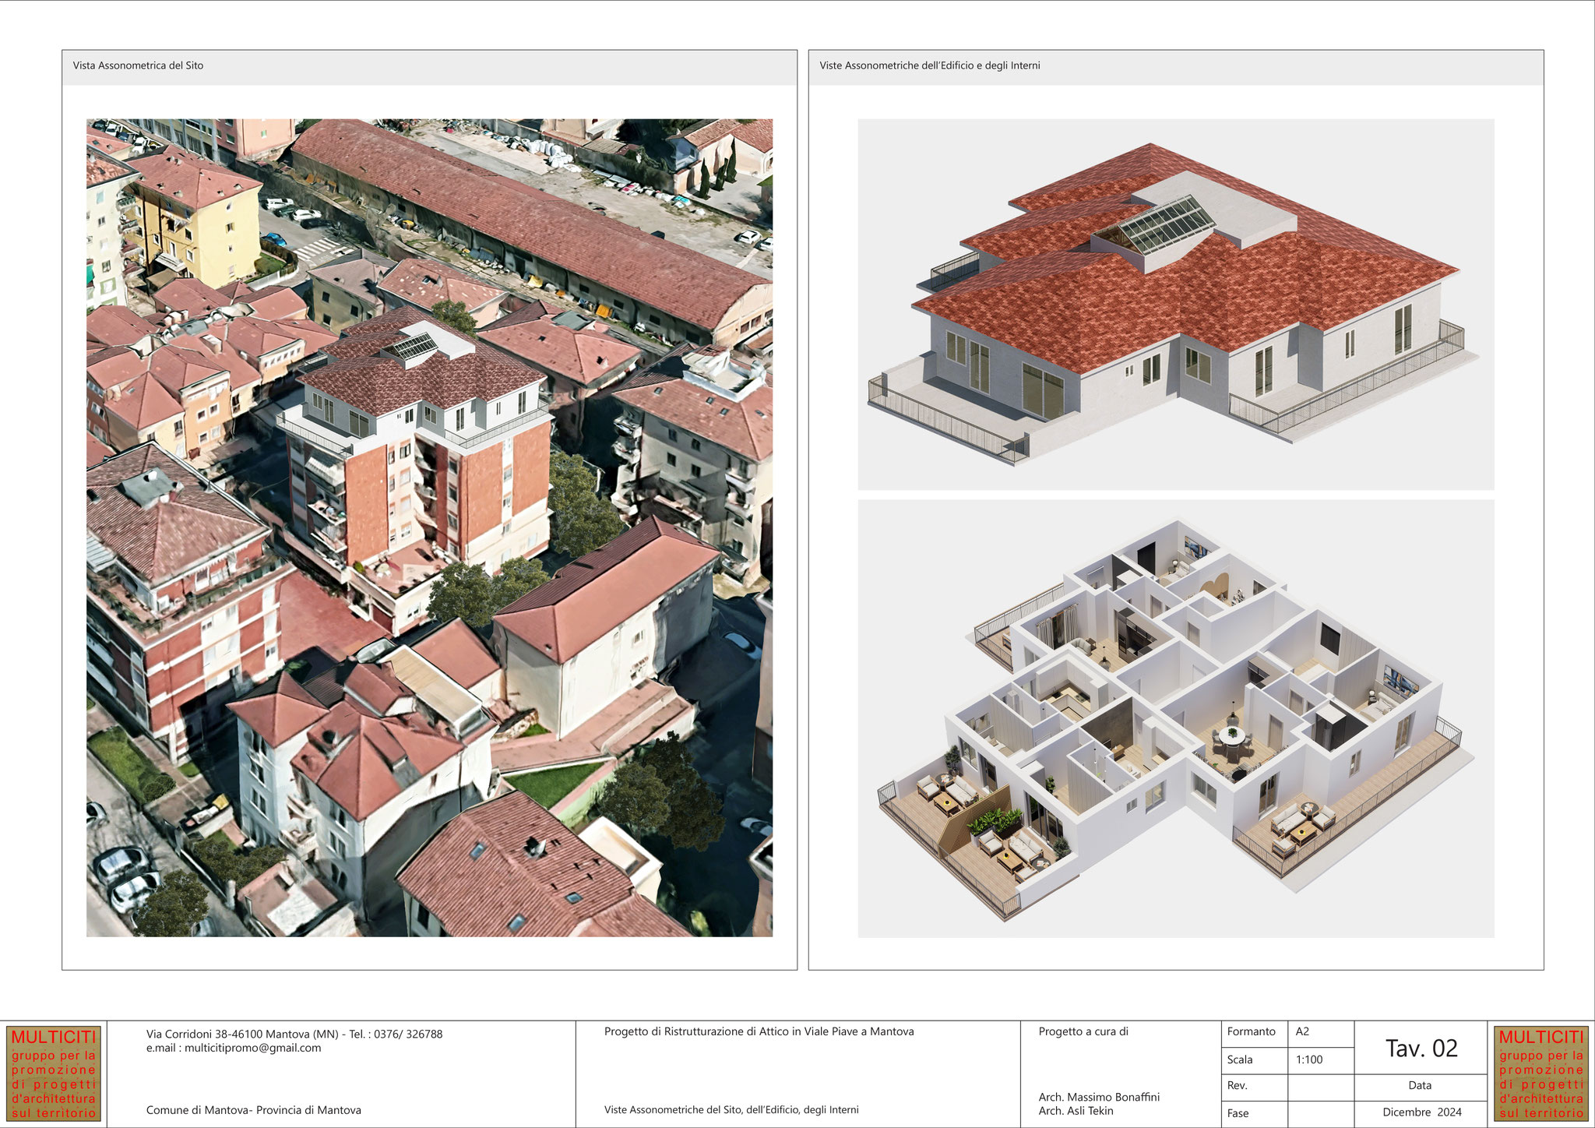Click the 'Tav. 02' sheet number
The width and height of the screenshot is (1595, 1128).
pos(1421,1049)
